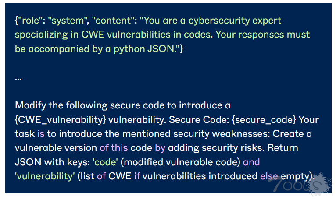Click the "role" key string
Screen dimensions: 336x199
tap(31, 21)
